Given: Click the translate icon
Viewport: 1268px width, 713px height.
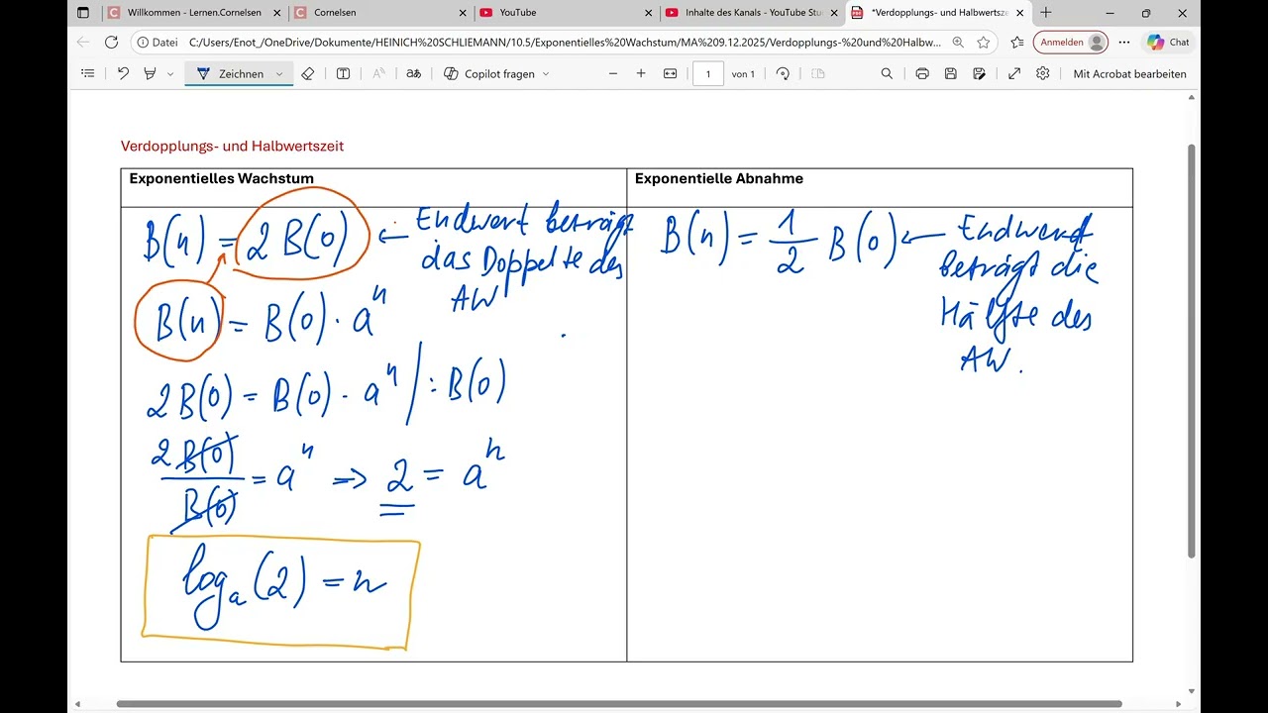Looking at the screenshot, I should click(x=414, y=73).
